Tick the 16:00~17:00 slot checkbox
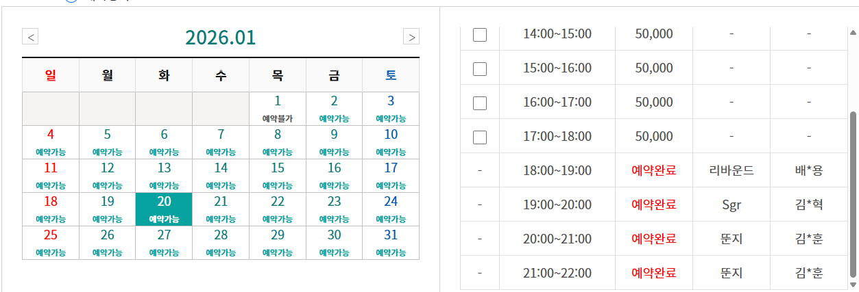The width and height of the screenshot is (859, 292). pos(480,103)
